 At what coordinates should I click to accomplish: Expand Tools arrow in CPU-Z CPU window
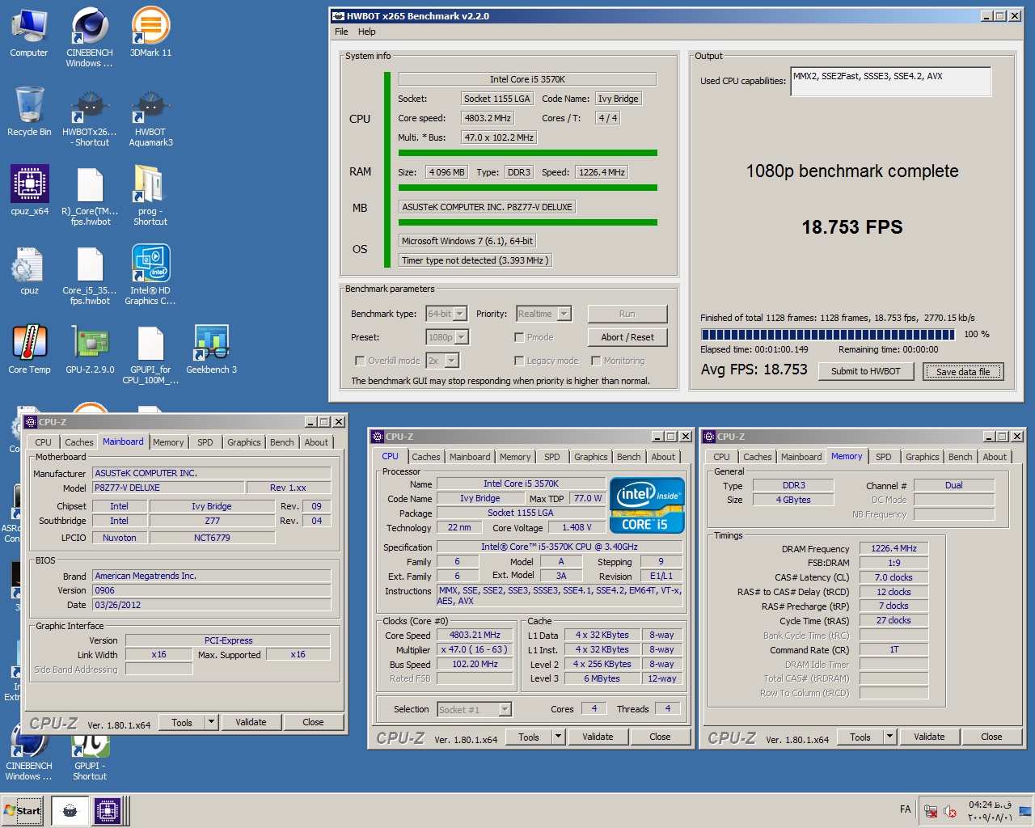pyautogui.click(x=558, y=737)
